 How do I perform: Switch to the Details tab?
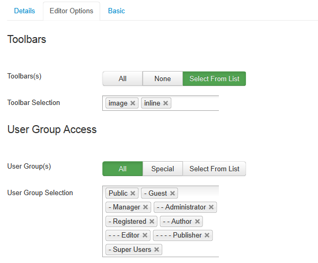(x=24, y=11)
